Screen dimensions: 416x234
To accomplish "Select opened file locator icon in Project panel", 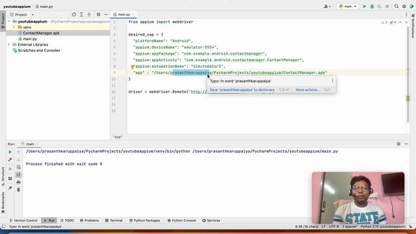I will [74, 14].
